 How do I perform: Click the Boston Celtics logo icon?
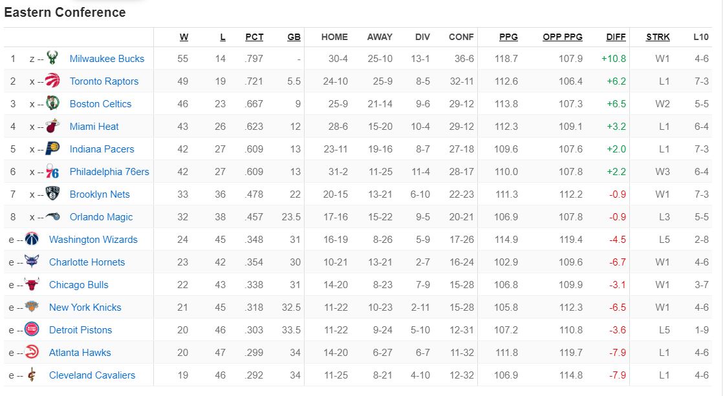[52, 103]
